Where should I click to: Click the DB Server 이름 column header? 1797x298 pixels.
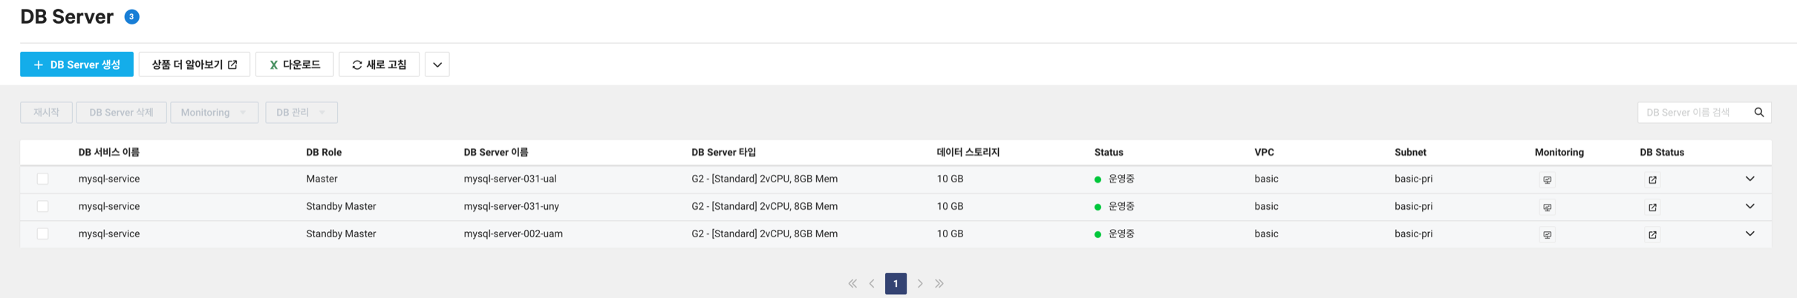[496, 152]
